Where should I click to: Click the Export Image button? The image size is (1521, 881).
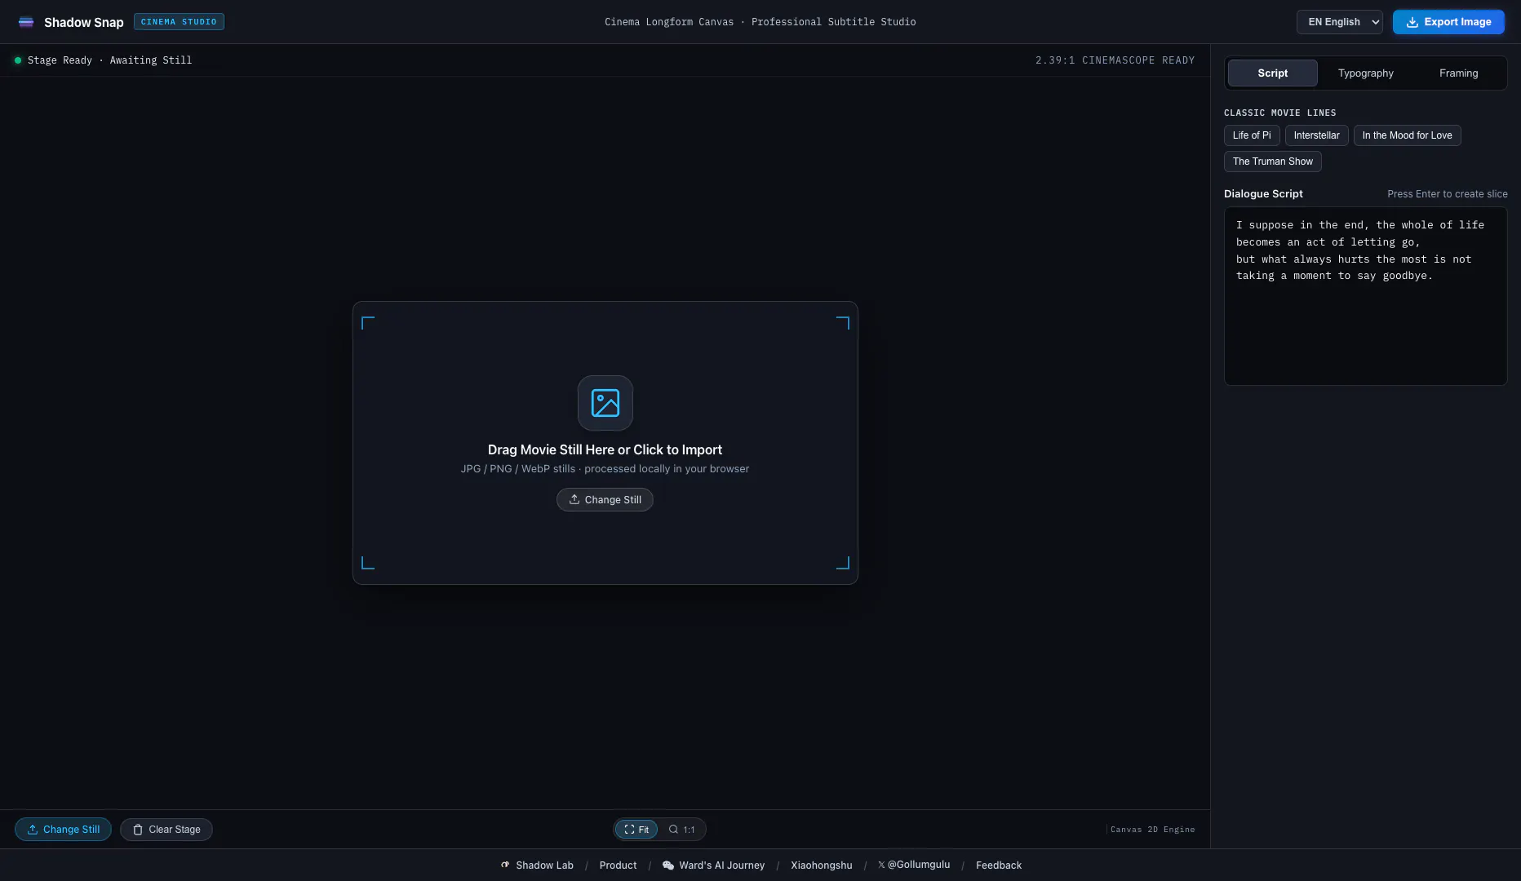tap(1448, 22)
